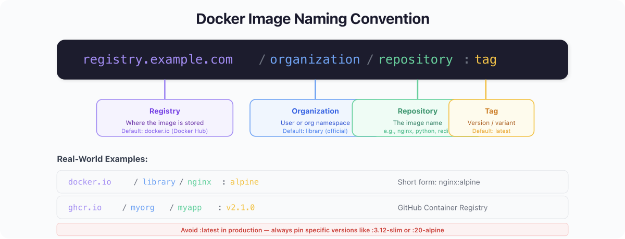Click 'User or org namespace' text
Viewport: 625px width, 239px height.
pos(315,123)
